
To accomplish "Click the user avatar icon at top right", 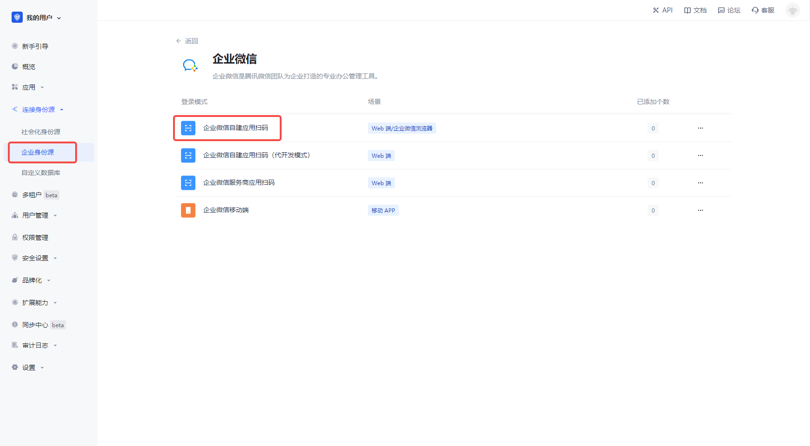I will 792,10.
